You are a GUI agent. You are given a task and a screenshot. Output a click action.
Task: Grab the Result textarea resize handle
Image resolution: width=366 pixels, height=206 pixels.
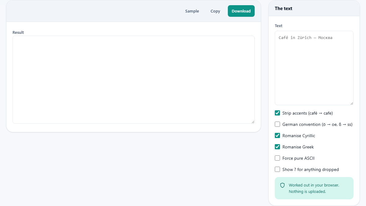253,122
